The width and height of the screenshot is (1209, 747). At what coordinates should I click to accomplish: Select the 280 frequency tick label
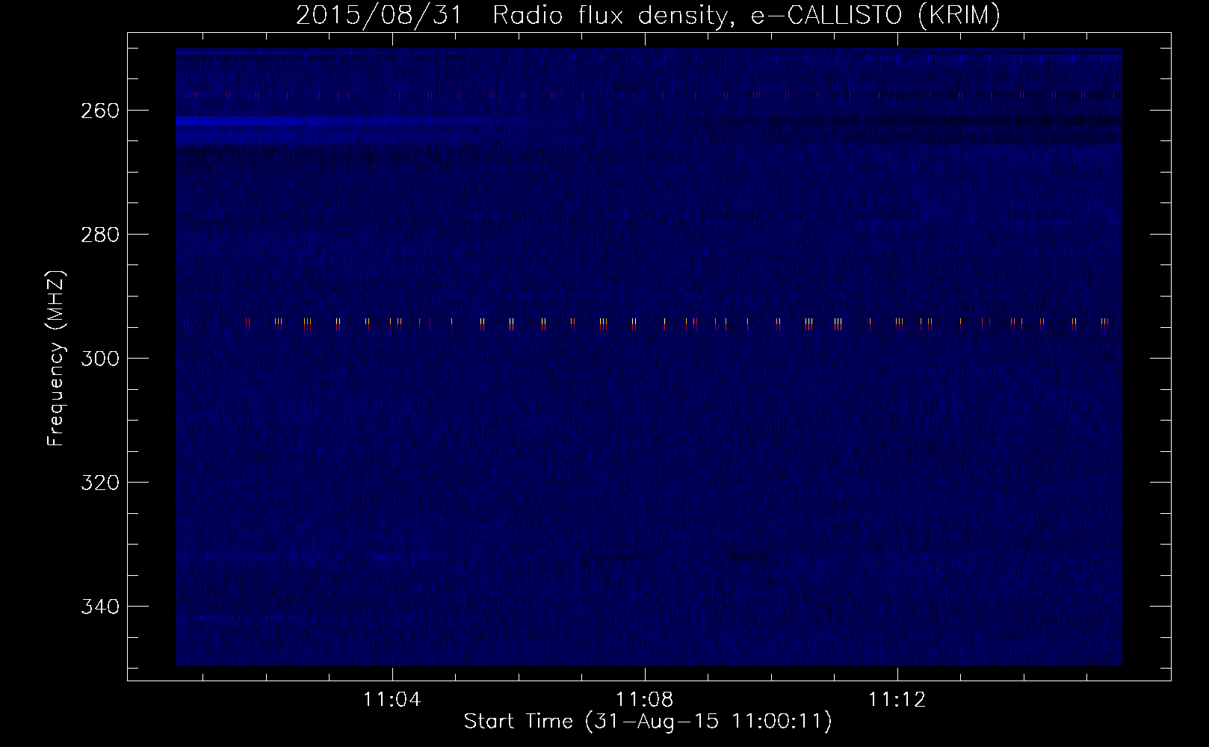pos(99,235)
